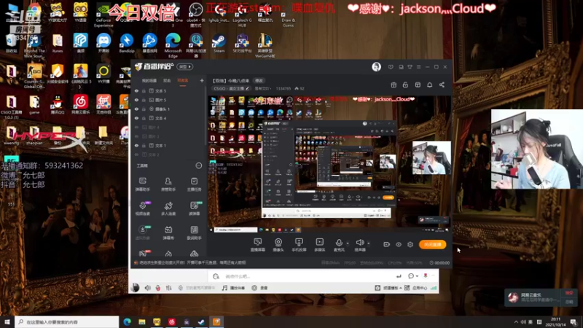The width and height of the screenshot is (583, 328).
Task: Open 多人连麦 tool in toolbox
Action: pyautogui.click(x=168, y=208)
